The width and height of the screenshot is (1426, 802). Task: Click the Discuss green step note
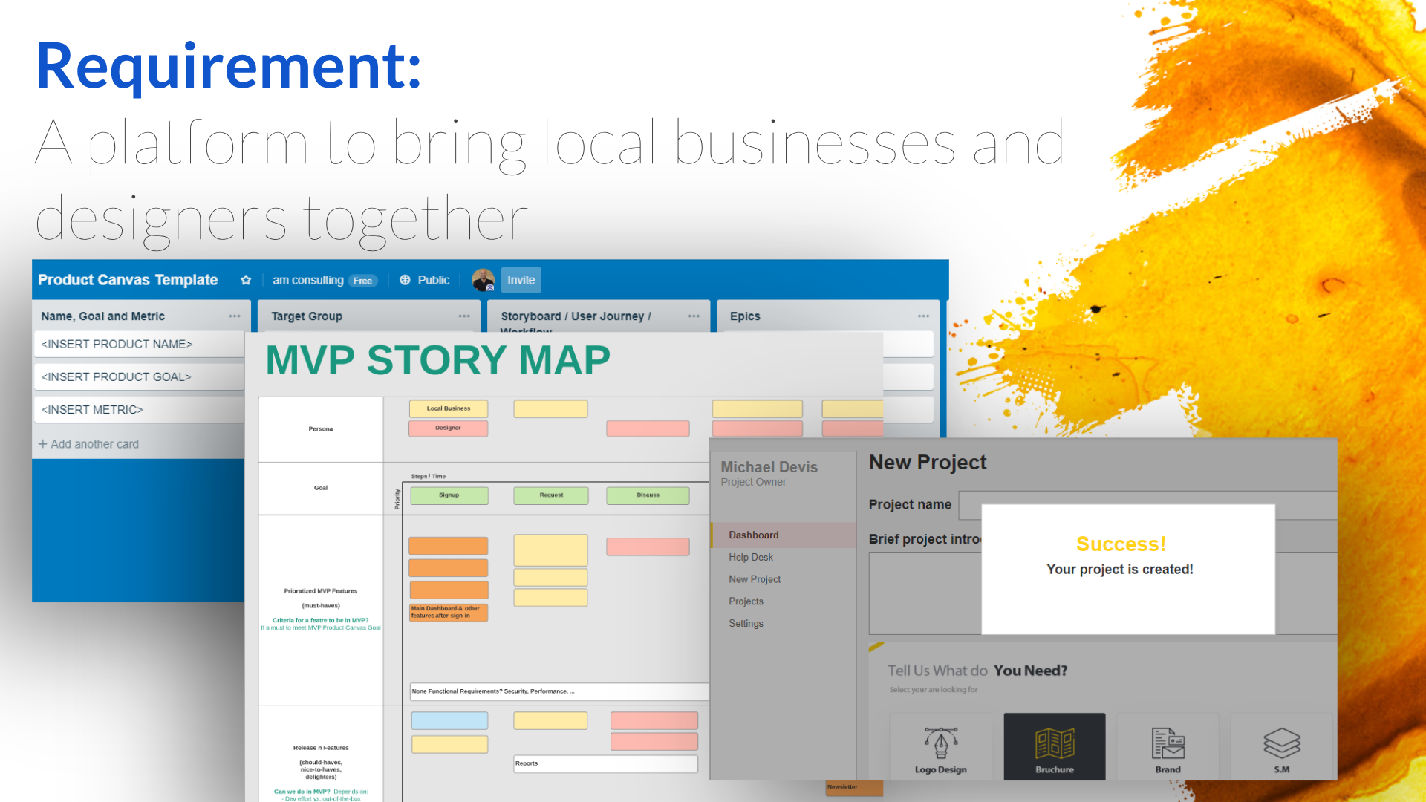[x=648, y=495]
